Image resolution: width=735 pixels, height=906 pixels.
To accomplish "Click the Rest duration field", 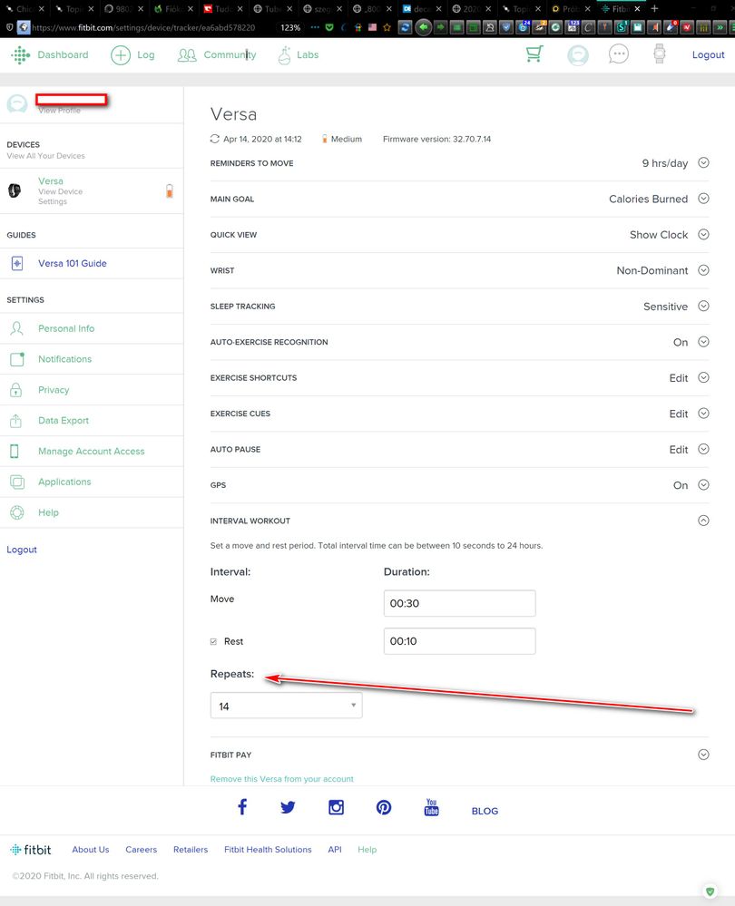I will tap(460, 641).
